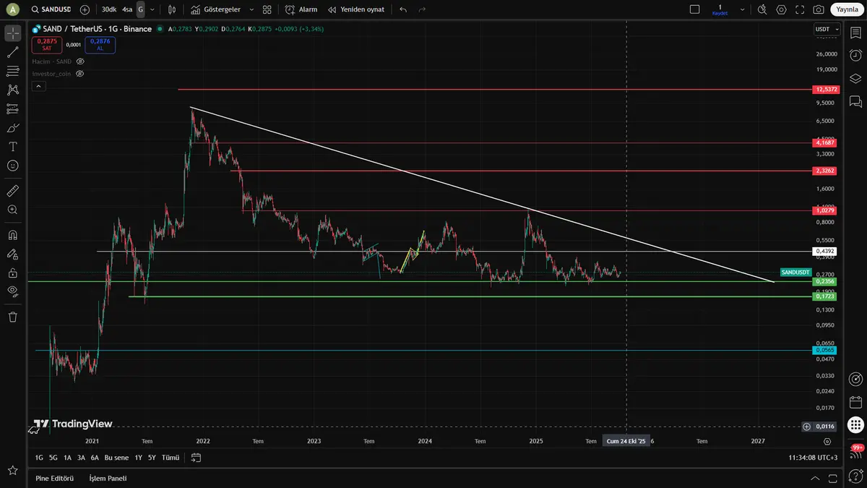Expand the Göstergeler favorites dropdown arrow

coord(251,9)
